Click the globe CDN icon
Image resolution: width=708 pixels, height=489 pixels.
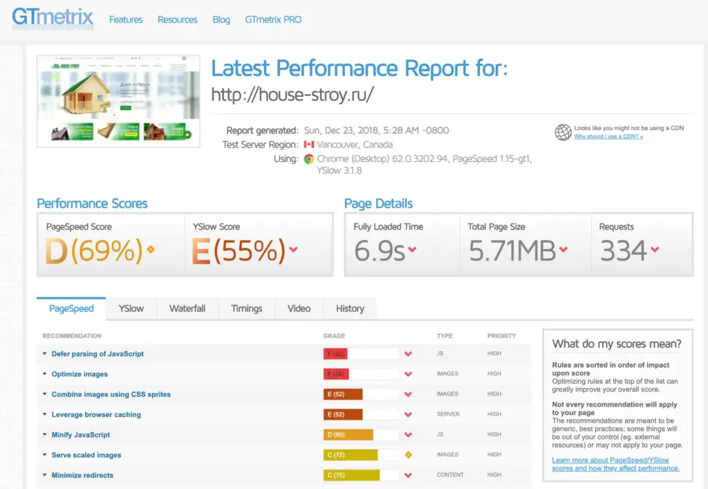coord(563,132)
